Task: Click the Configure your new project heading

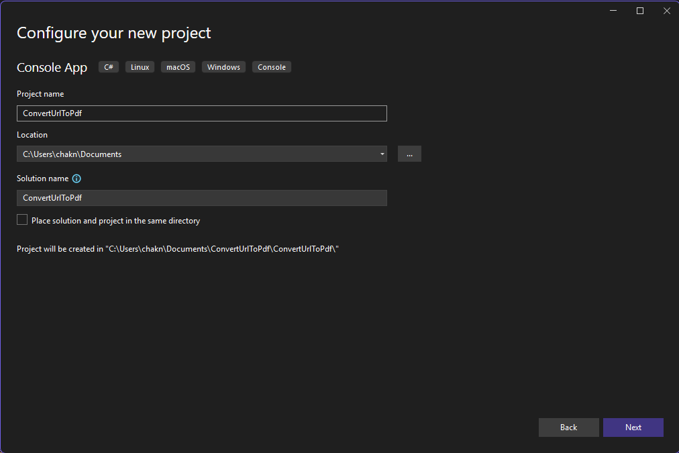Action: (114, 33)
